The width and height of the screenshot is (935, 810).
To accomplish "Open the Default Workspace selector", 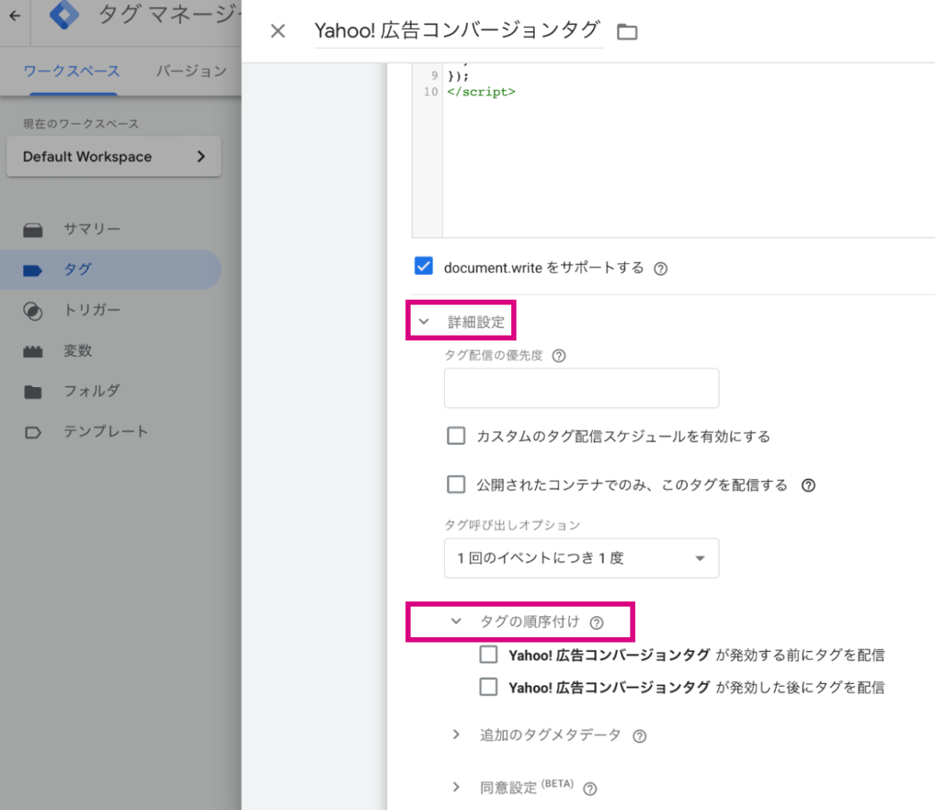I will pyautogui.click(x=114, y=157).
